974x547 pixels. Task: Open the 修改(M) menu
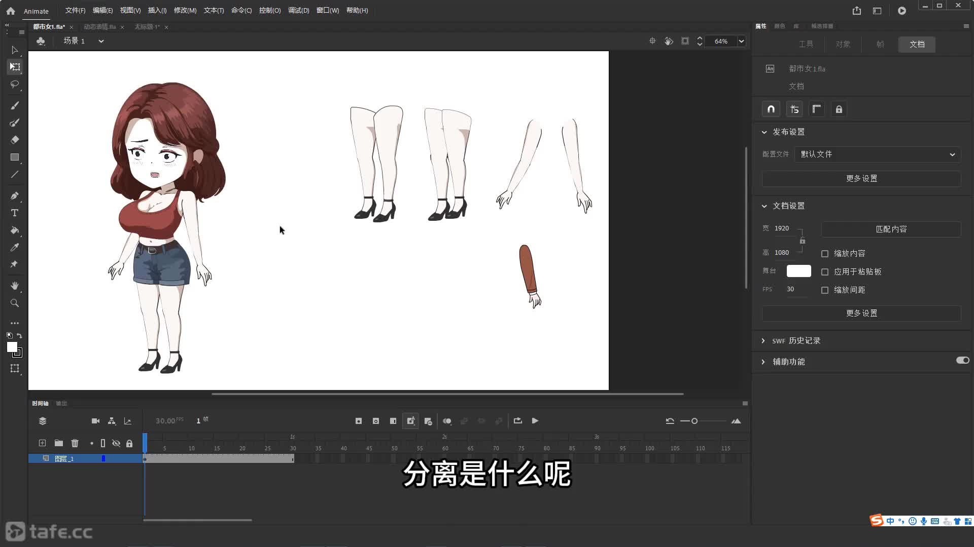(x=185, y=11)
